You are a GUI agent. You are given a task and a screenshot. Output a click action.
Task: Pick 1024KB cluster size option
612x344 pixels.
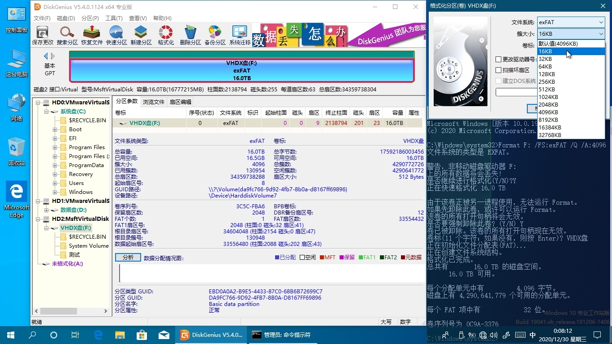coord(571,97)
